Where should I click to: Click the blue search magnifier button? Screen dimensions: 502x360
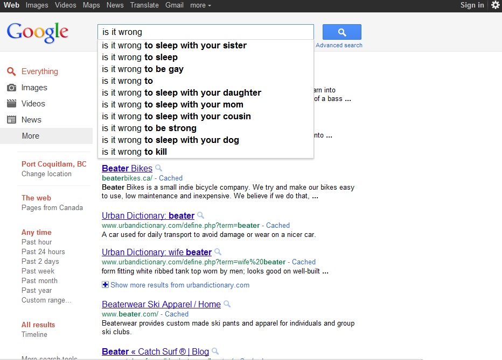coord(341,32)
